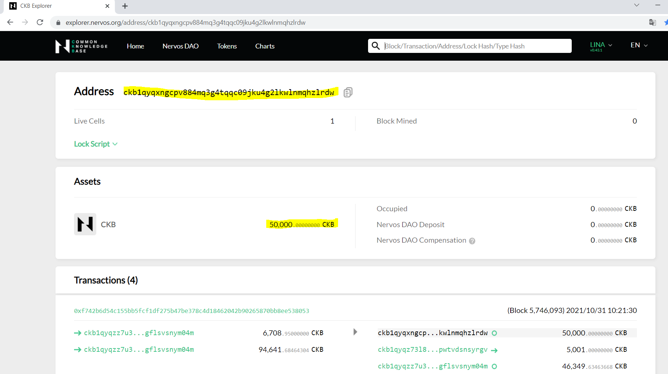The height and width of the screenshot is (374, 668).
Task: Click the search magnifier icon
Action: [x=376, y=46]
